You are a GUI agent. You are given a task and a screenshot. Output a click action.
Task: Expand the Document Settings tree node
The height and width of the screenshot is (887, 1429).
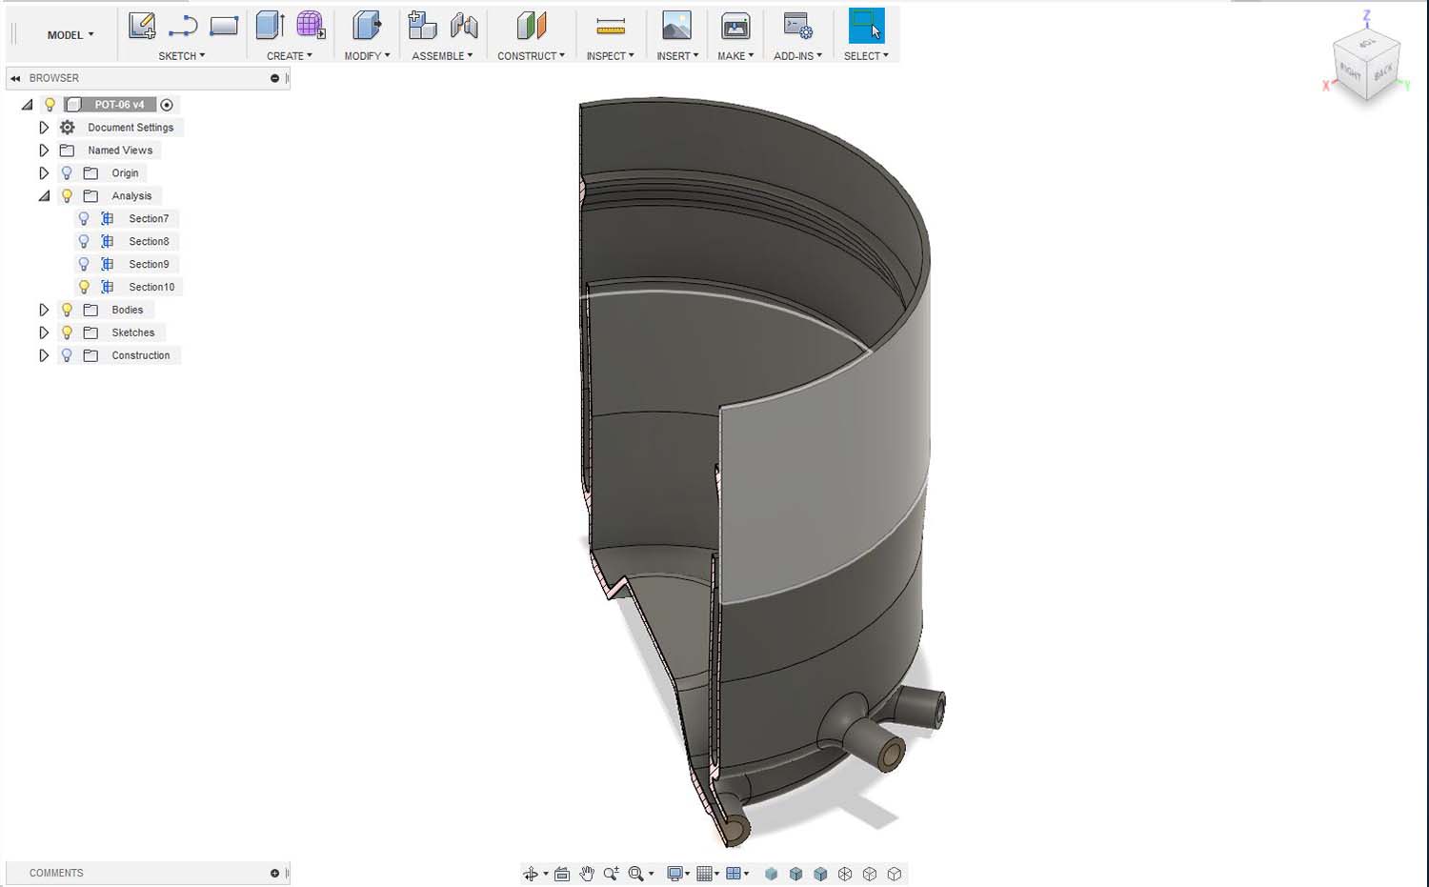click(x=44, y=127)
